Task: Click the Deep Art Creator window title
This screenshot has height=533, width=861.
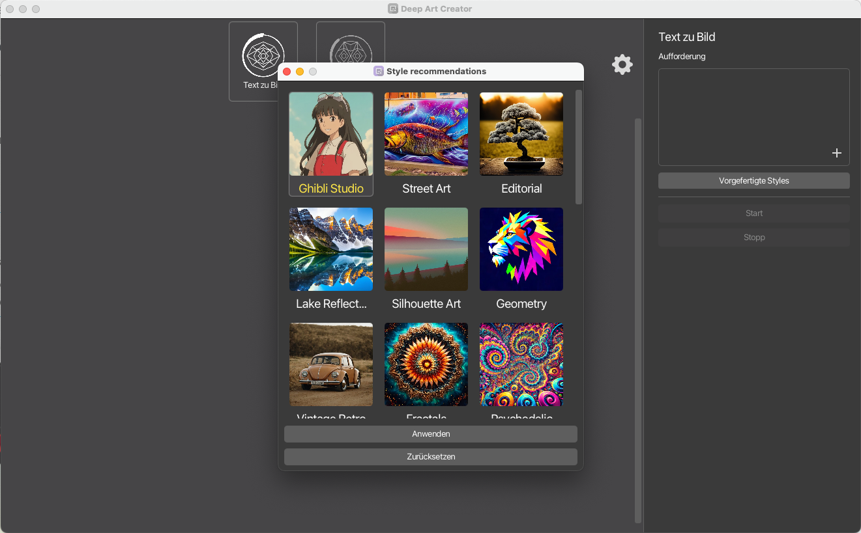Action: pyautogui.click(x=437, y=9)
